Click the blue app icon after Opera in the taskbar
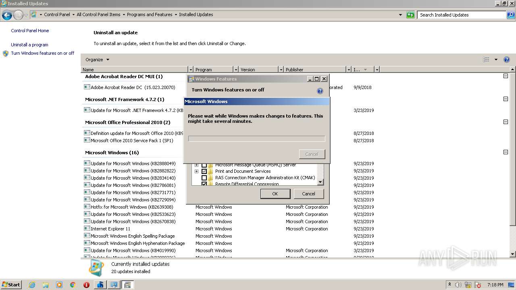516x290 pixels. (x=100, y=285)
